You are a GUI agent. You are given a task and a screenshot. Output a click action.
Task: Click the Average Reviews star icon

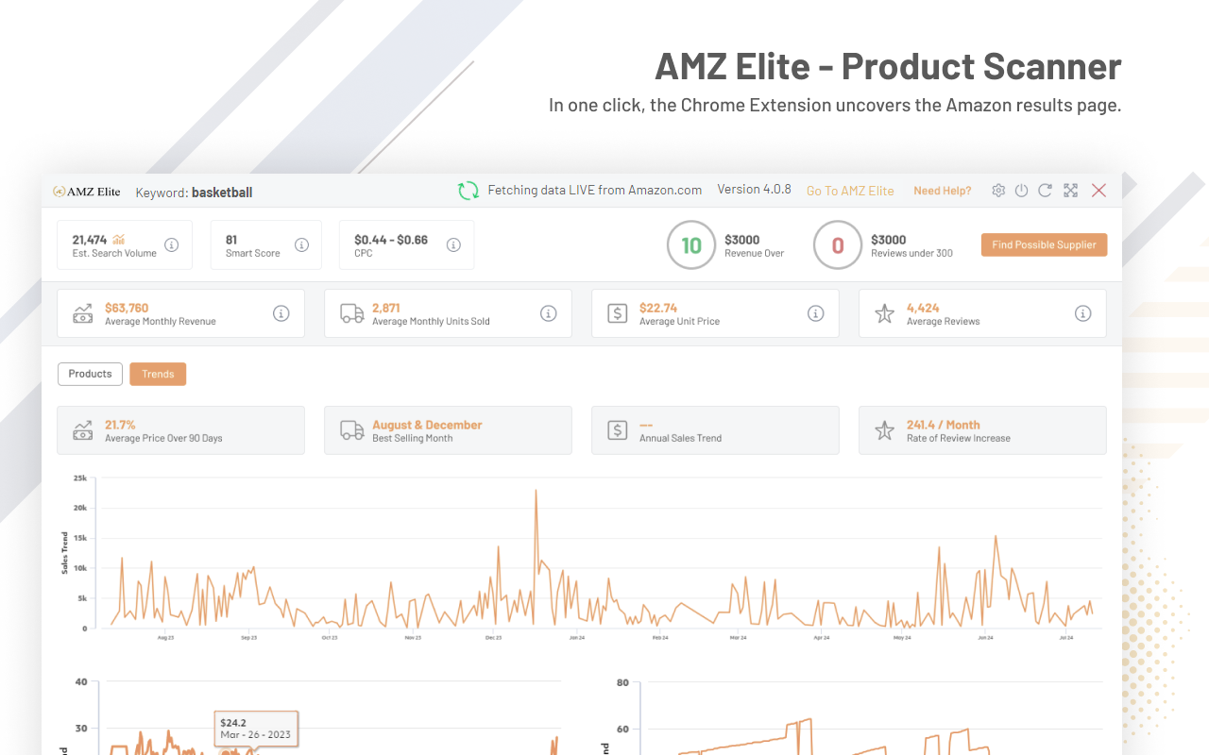[x=884, y=313]
